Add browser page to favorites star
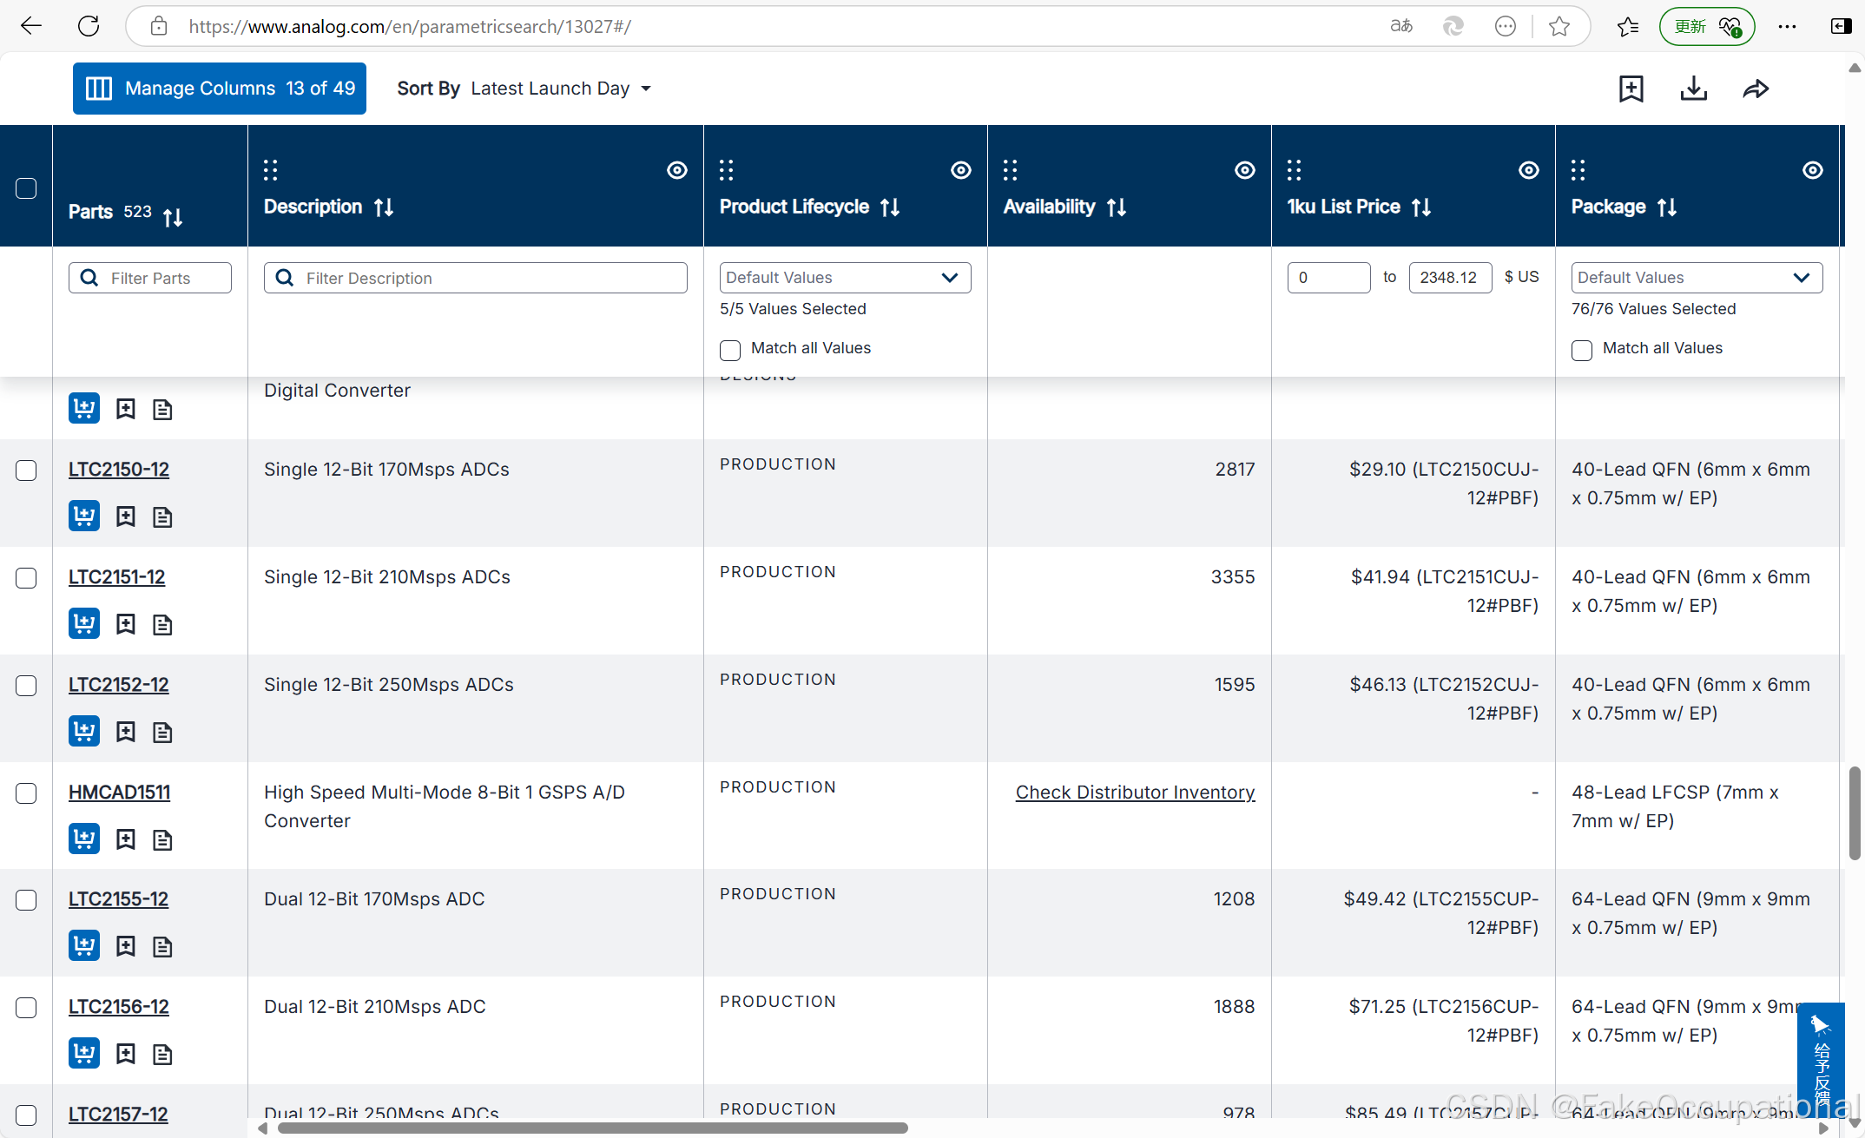Screen dimensions: 1865x1138 (x=1559, y=26)
